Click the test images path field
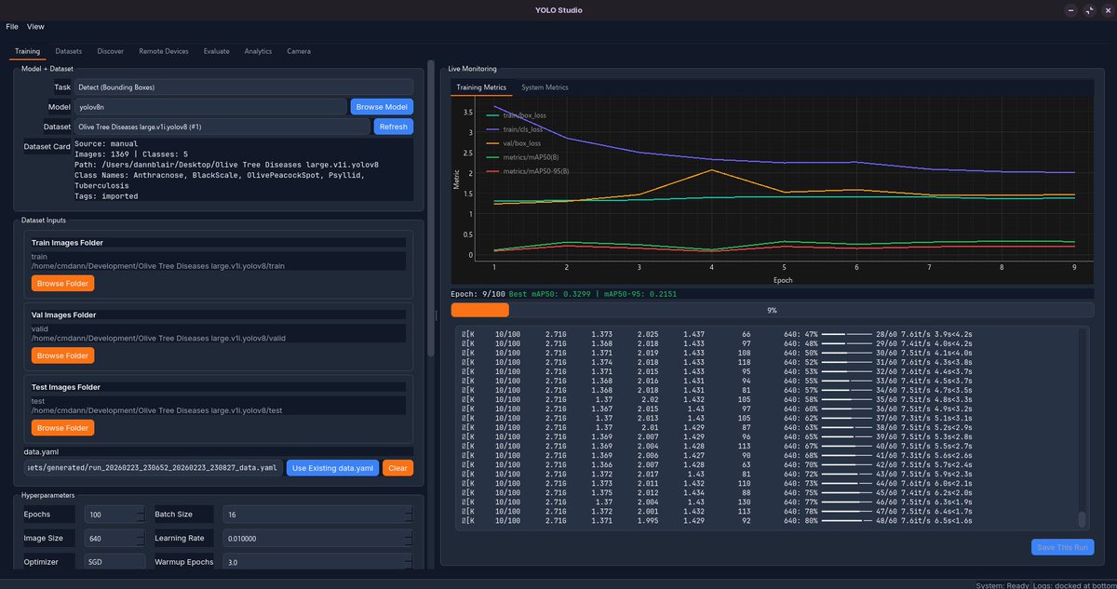 tap(219, 406)
